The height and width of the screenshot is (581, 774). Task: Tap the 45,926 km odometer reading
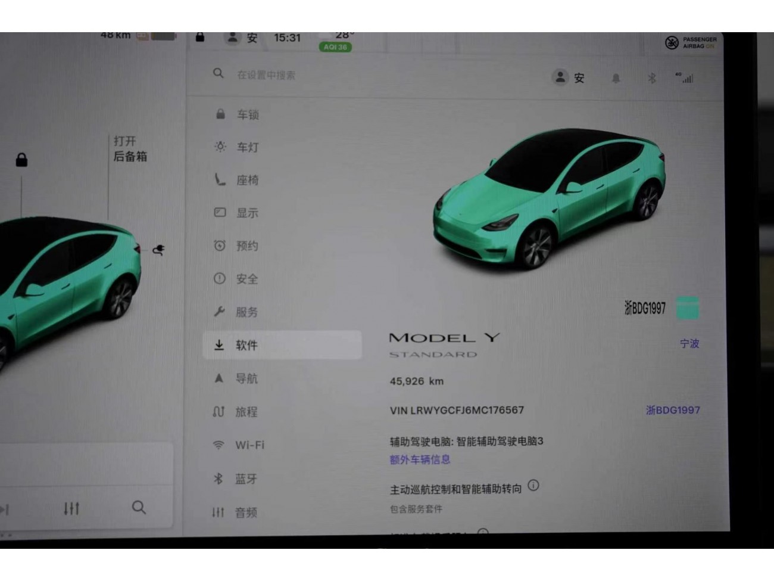click(416, 381)
